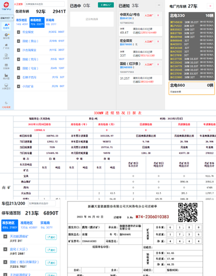The width and height of the screenshot is (216, 276).
Task: Click the moon icon above 北电调度
Action: (6, 103)
